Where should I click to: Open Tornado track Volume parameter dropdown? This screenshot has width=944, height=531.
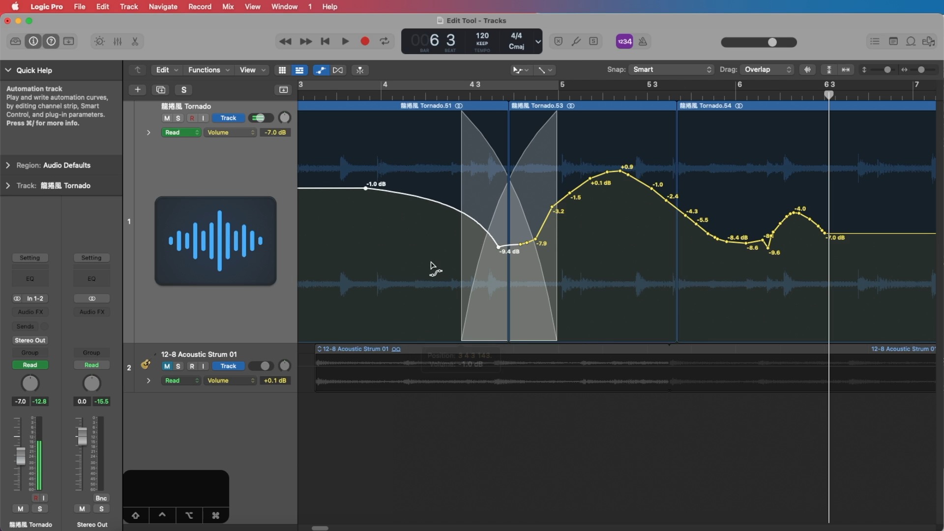pos(230,133)
